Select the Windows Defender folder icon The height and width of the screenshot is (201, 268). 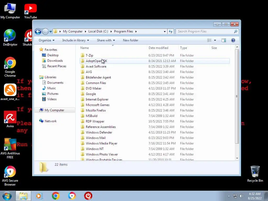tap(82, 132)
